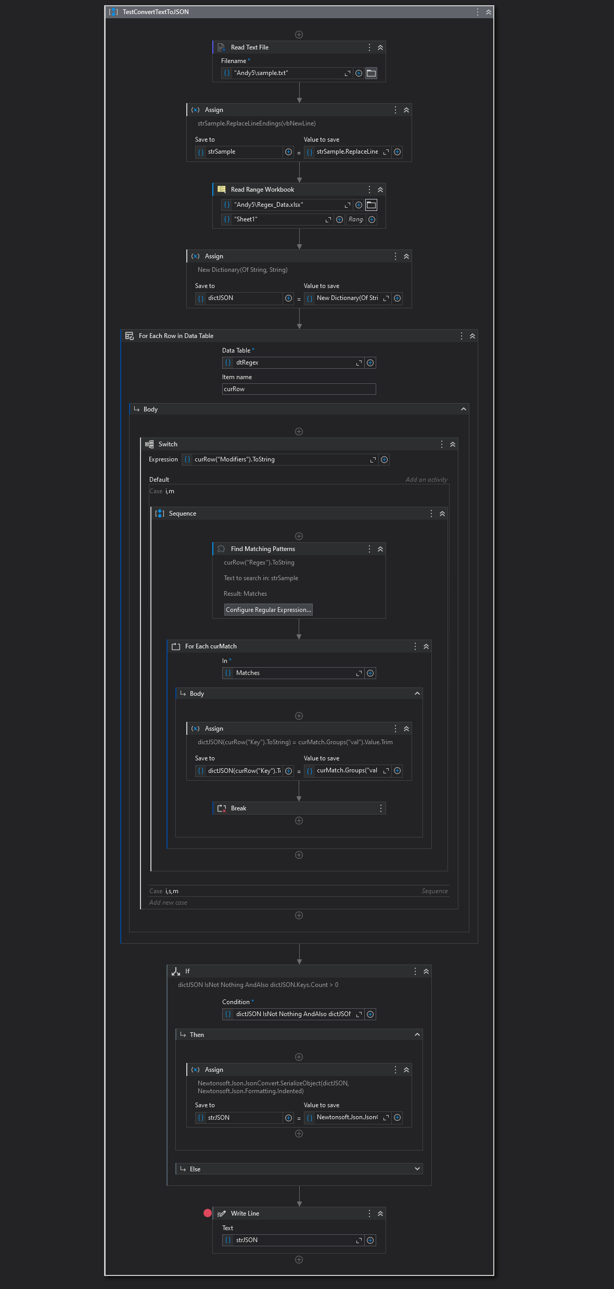Open options menu of TestConvertTextToJSON sequence
The image size is (614, 1289).
tap(478, 12)
